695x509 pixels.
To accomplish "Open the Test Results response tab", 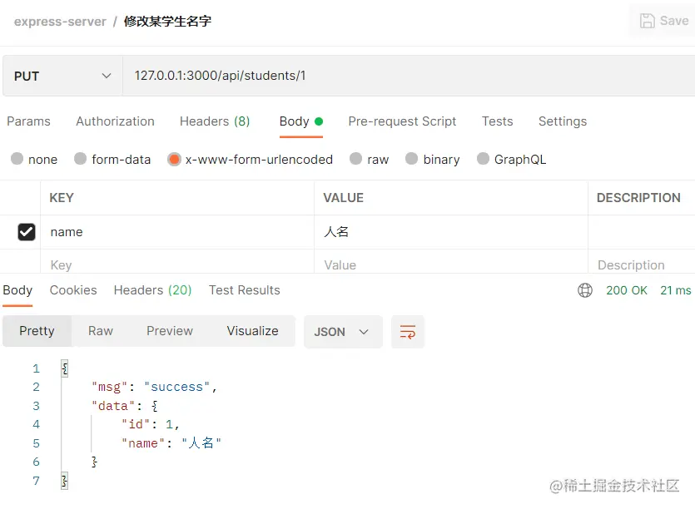I will [x=244, y=290].
